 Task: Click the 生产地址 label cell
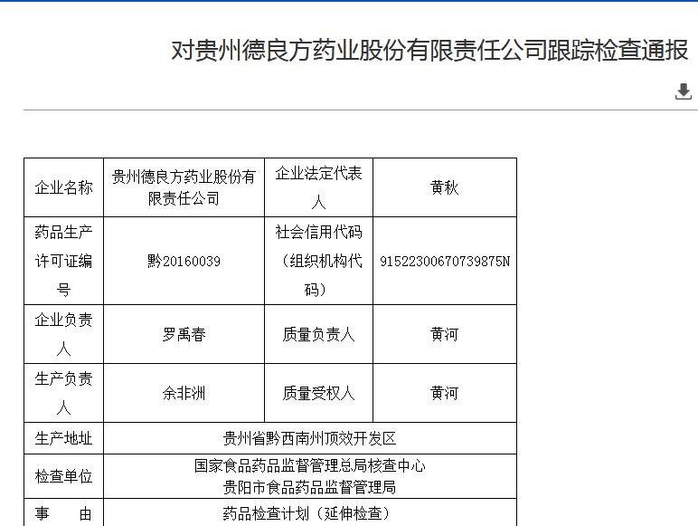63,438
